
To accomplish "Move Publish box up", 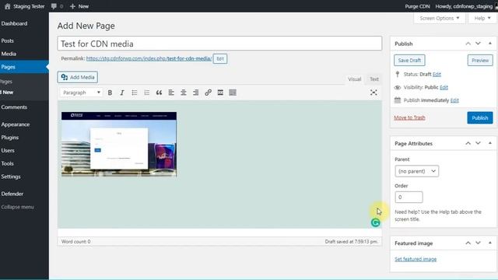I will [x=468, y=44].
